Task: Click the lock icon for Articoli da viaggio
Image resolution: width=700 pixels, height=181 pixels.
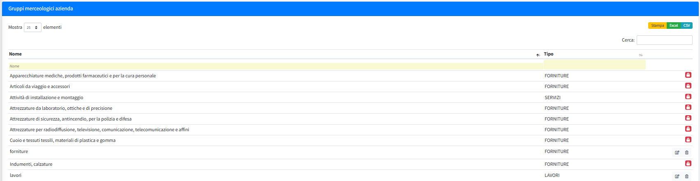Action: (688, 86)
